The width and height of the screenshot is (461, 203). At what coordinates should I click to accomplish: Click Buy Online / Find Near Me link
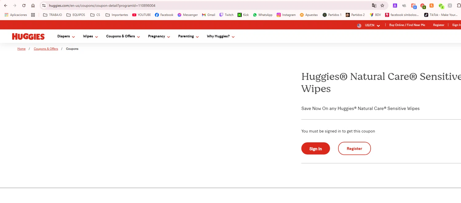[407, 25]
